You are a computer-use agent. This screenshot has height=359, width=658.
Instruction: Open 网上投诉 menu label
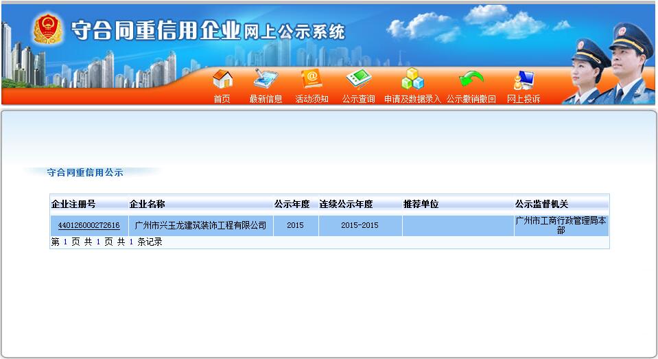(x=524, y=99)
